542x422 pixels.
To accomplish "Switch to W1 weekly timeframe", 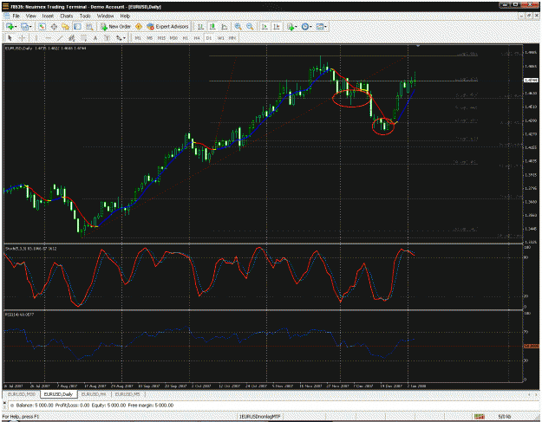I will [x=221, y=38].
